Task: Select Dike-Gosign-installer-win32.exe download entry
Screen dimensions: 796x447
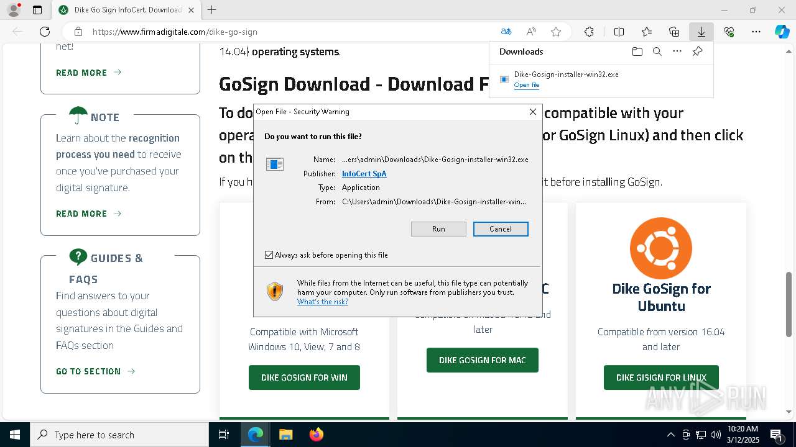Action: [601, 79]
